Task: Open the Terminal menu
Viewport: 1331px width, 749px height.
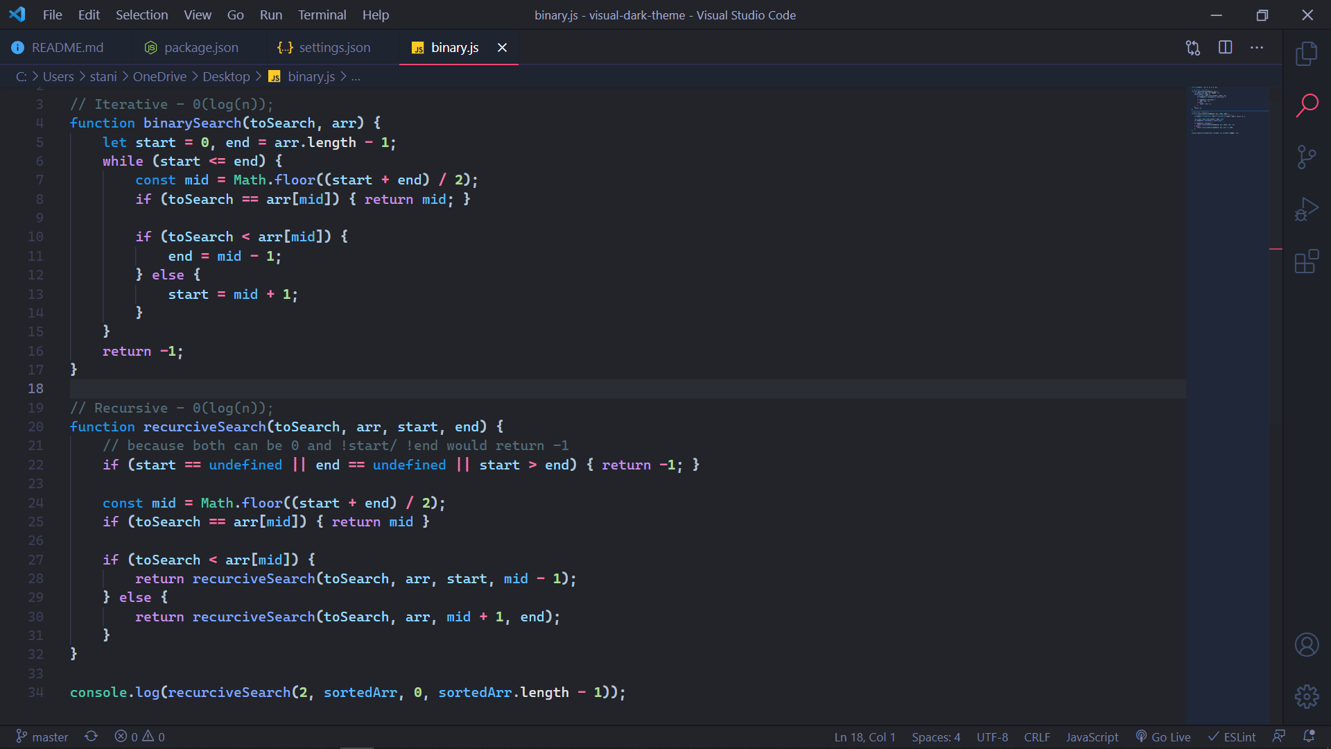Action: click(x=322, y=15)
